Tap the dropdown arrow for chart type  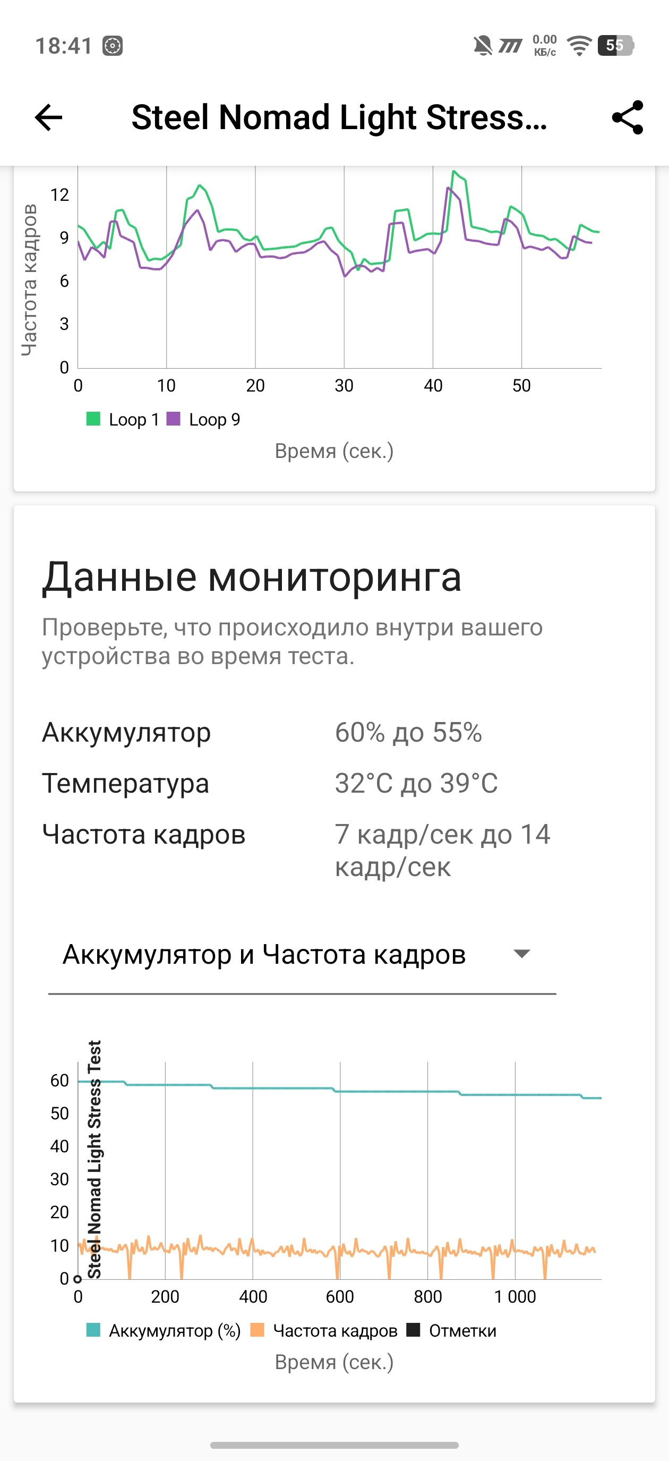point(521,954)
